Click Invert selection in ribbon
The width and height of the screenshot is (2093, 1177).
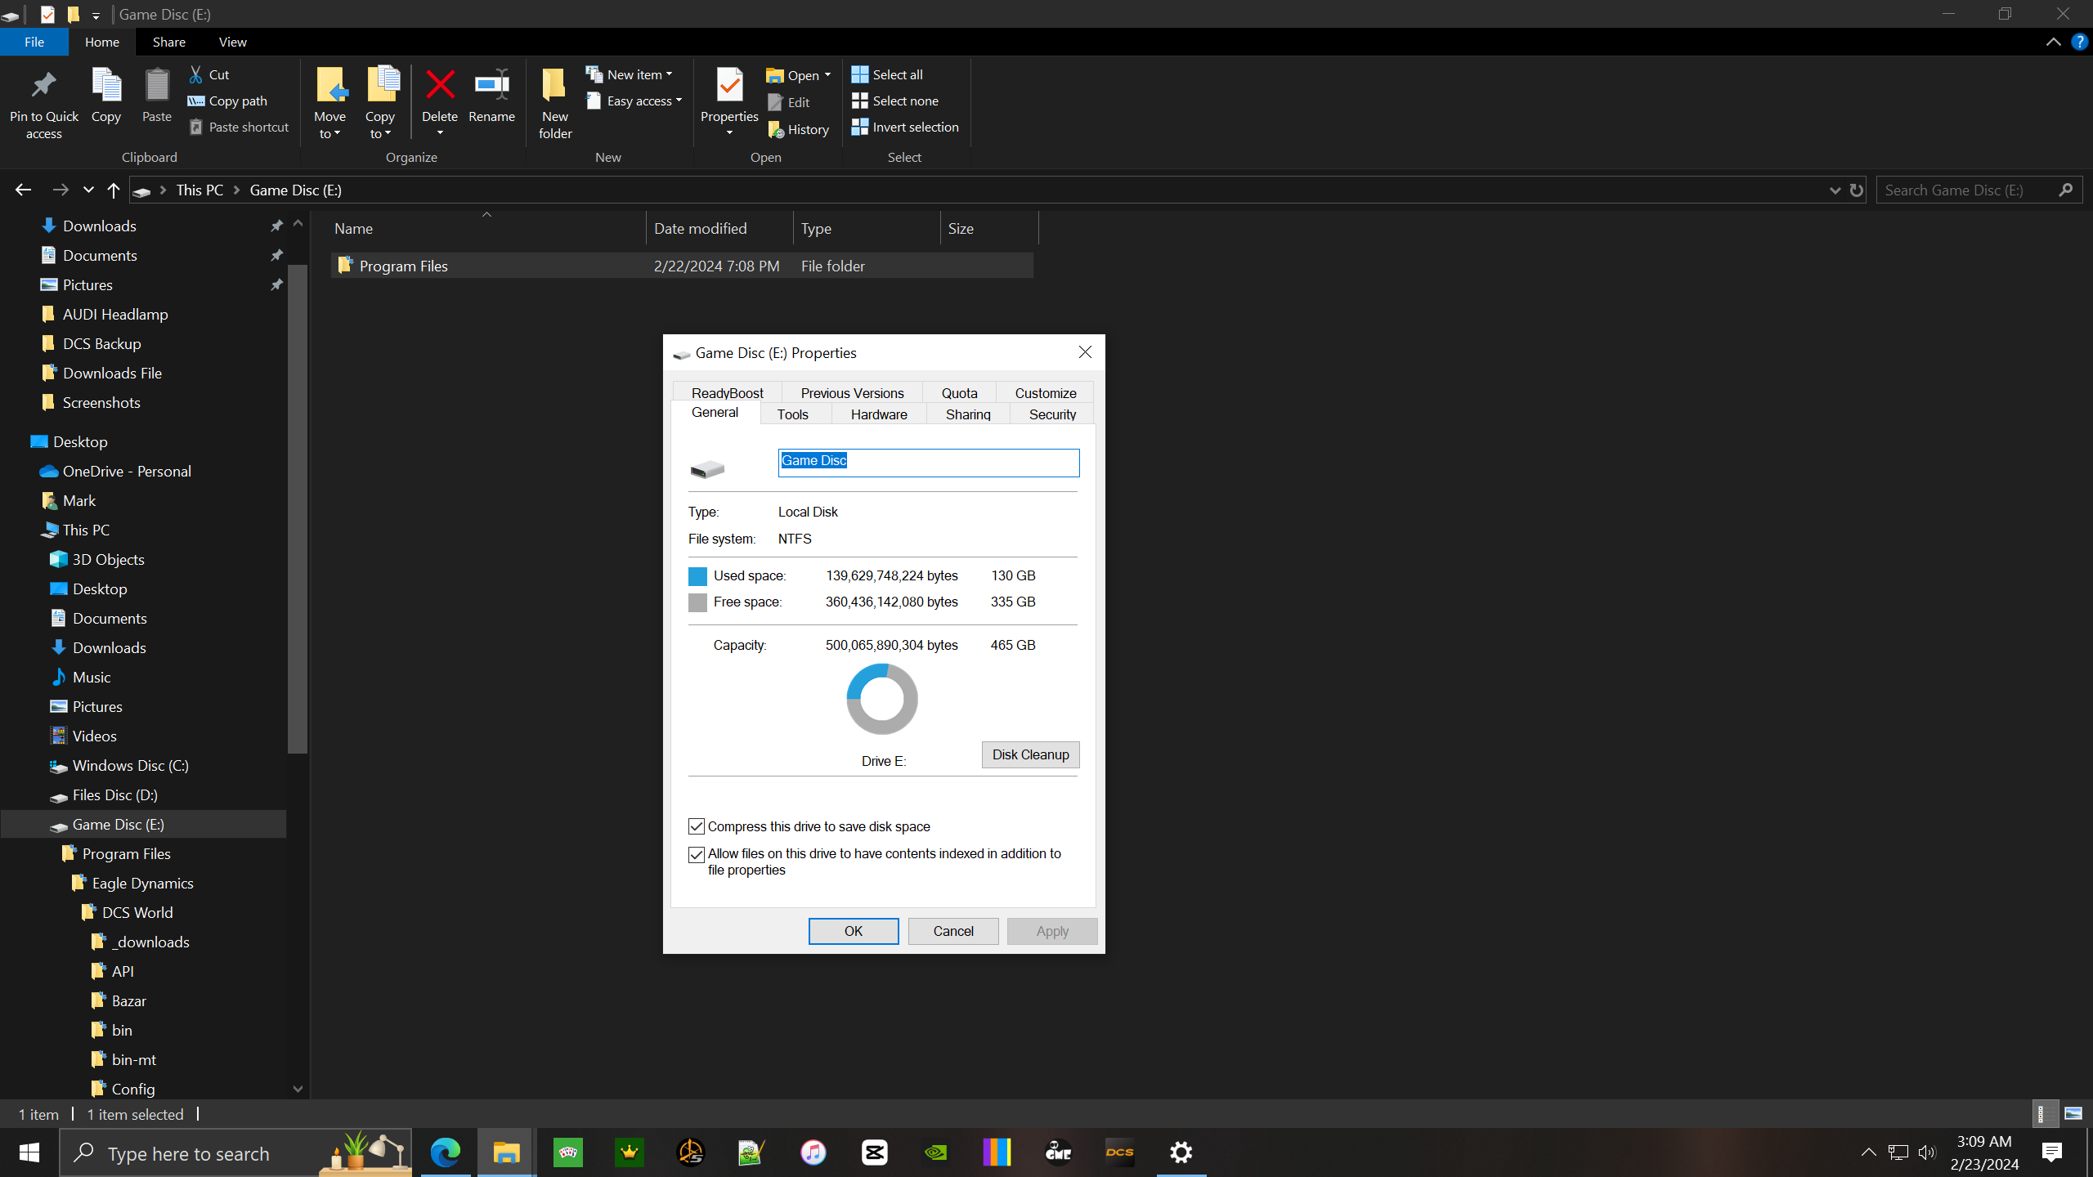pos(905,127)
